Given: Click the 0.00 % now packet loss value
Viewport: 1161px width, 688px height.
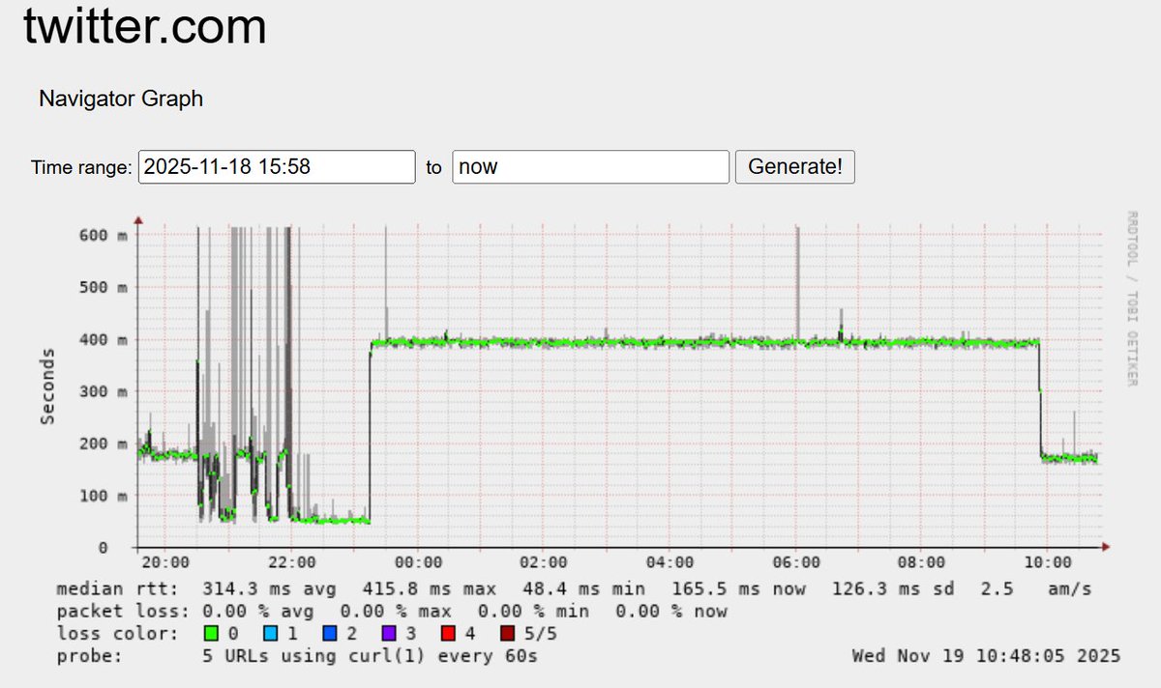Looking at the screenshot, I should point(671,611).
